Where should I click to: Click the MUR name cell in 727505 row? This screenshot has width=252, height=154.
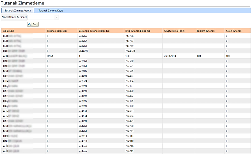point(23,71)
